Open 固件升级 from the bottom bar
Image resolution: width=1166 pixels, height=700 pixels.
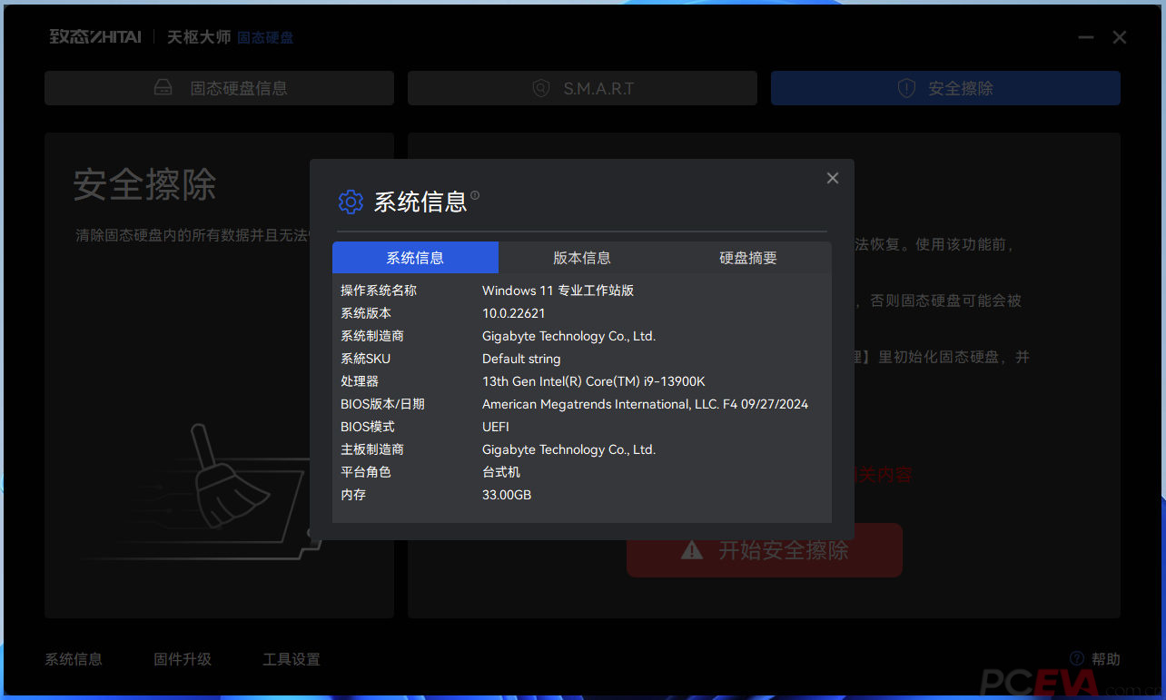[183, 659]
